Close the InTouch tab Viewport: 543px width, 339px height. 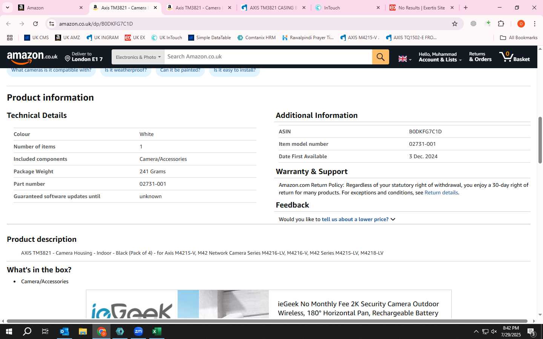click(x=378, y=8)
